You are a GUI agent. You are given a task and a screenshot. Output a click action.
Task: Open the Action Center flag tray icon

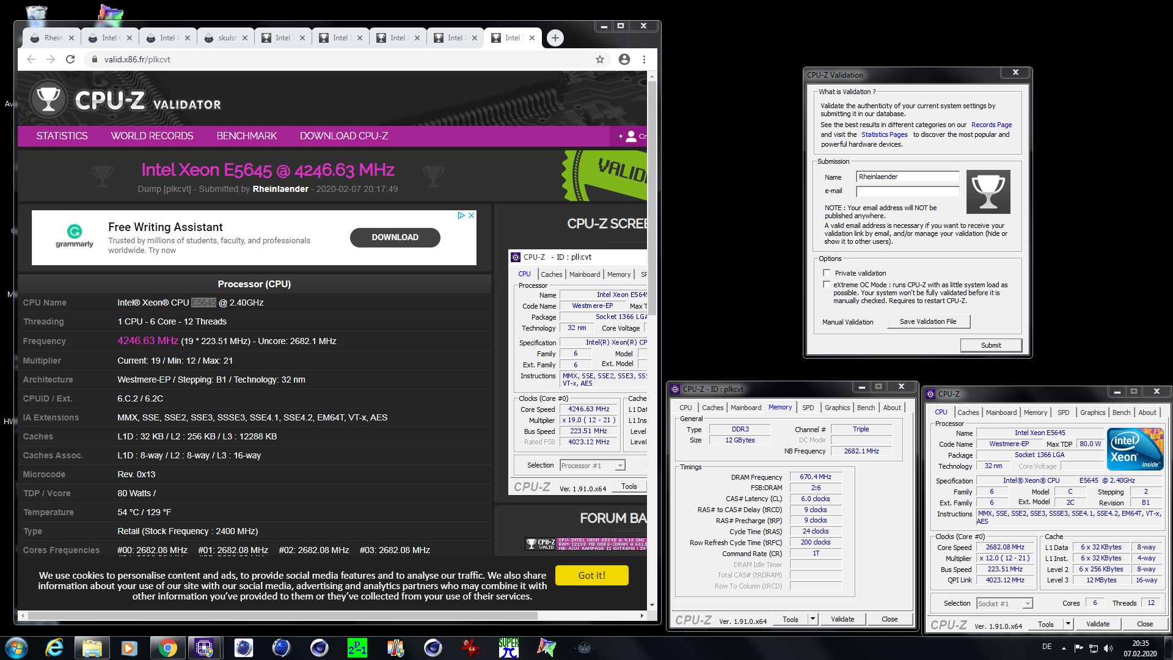pos(1078,648)
